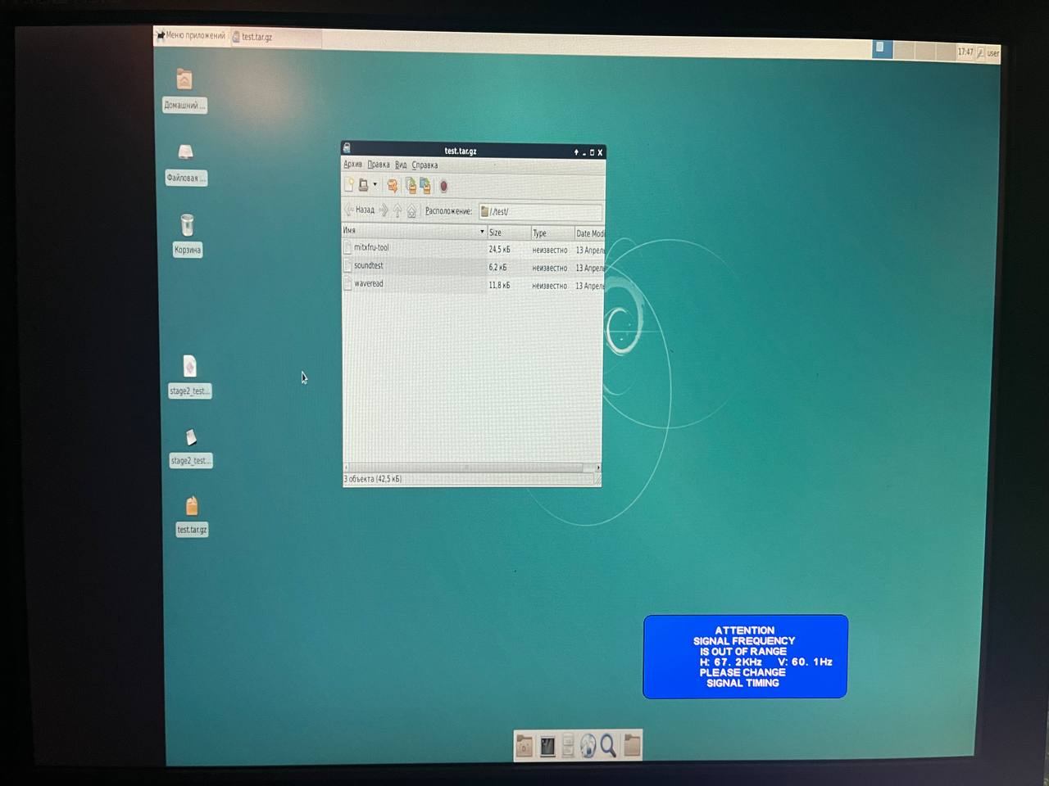1049x786 pixels.
Task: Open the web browser globe in dock
Action: pos(588,745)
